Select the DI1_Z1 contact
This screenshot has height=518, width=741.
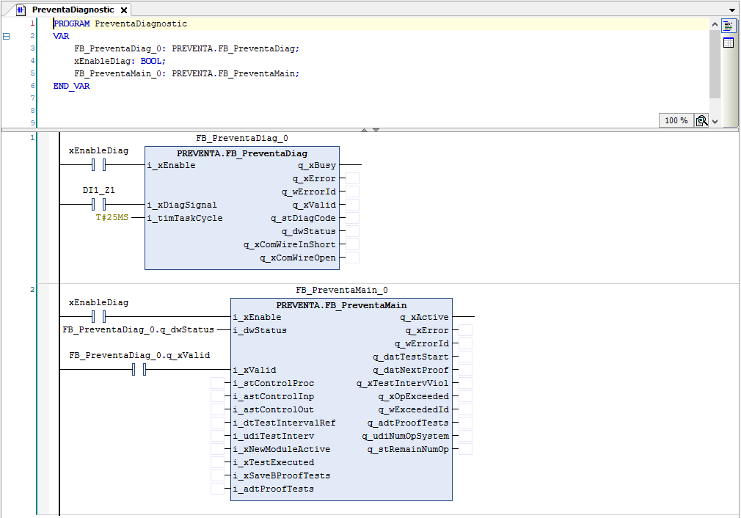(99, 204)
